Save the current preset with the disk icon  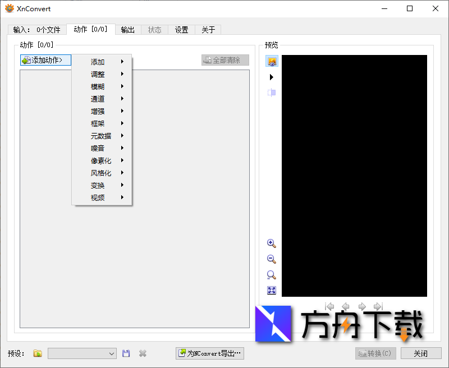click(126, 353)
